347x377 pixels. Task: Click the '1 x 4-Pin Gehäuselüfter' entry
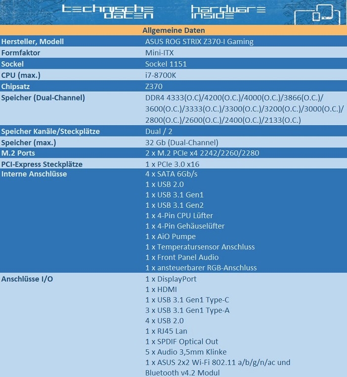pos(185,226)
